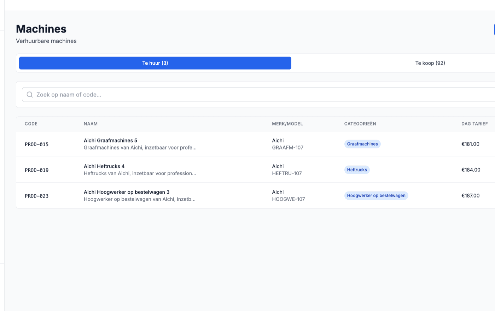
Task: Open product code PROD-015
Action: point(36,144)
